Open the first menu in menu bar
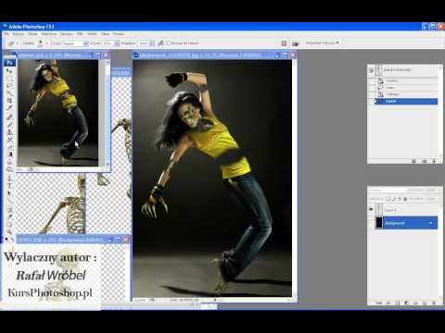The width and height of the screenshot is (445, 333). point(6,34)
